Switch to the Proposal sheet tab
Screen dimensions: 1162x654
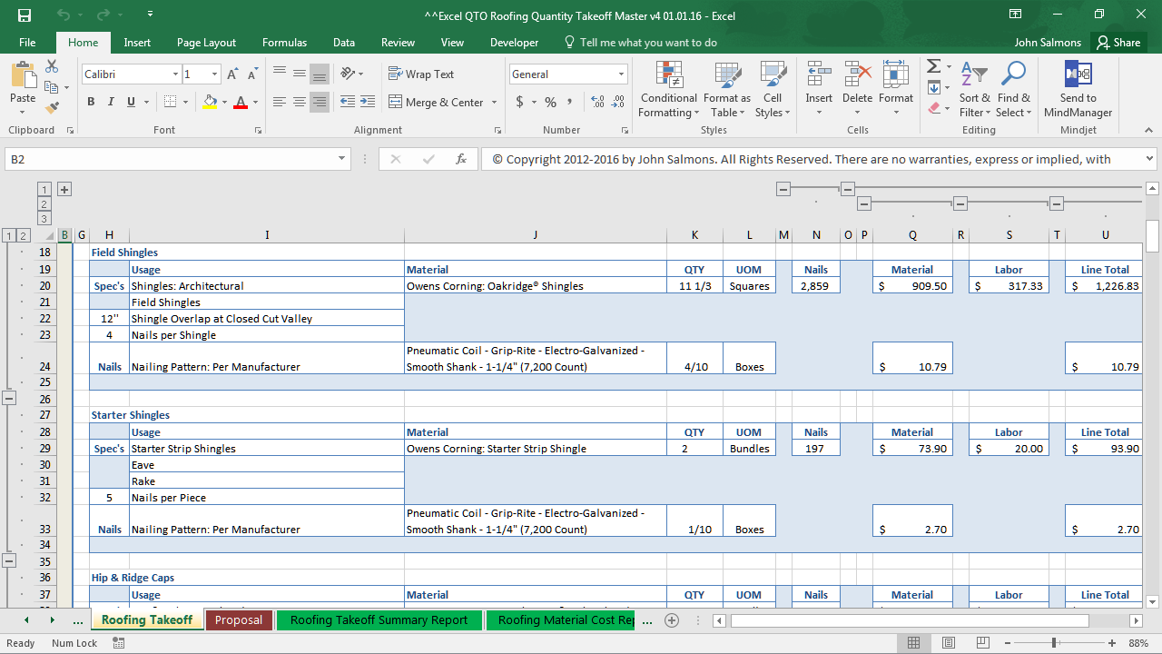click(238, 619)
